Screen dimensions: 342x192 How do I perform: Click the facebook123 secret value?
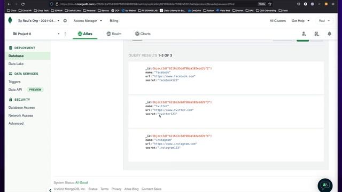(168, 80)
